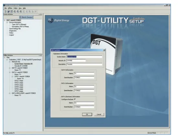Toggle the Configure Recloser checkbox
This screenshot has height=138, width=184.
click(x=75, y=99)
